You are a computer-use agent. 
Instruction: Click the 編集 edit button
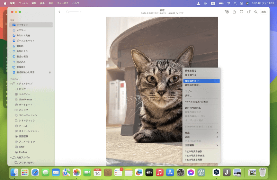pyautogui.click(x=263, y=12)
